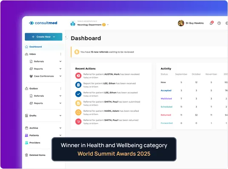
Task: Expand Case Conferences chevron
Action: pyautogui.click(x=60, y=76)
